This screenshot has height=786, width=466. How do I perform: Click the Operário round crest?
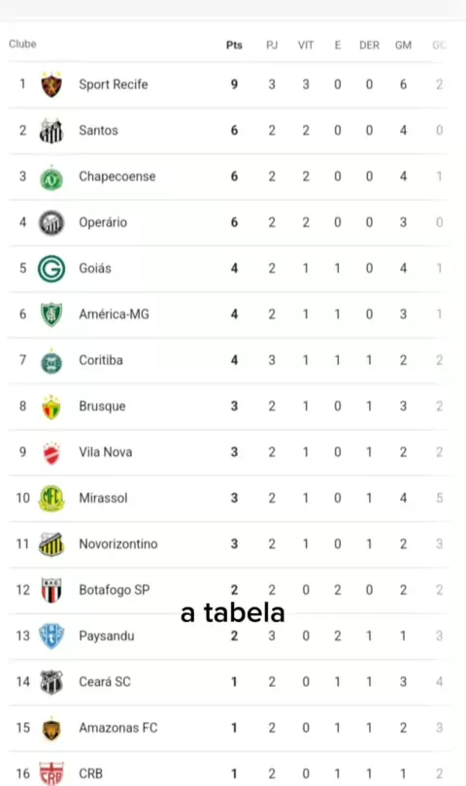pos(51,222)
